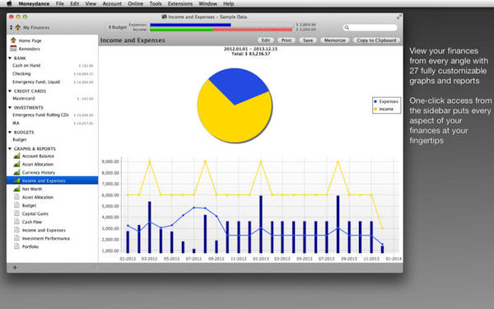Click the Save button
This screenshot has height=309, width=494.
coord(308,40)
